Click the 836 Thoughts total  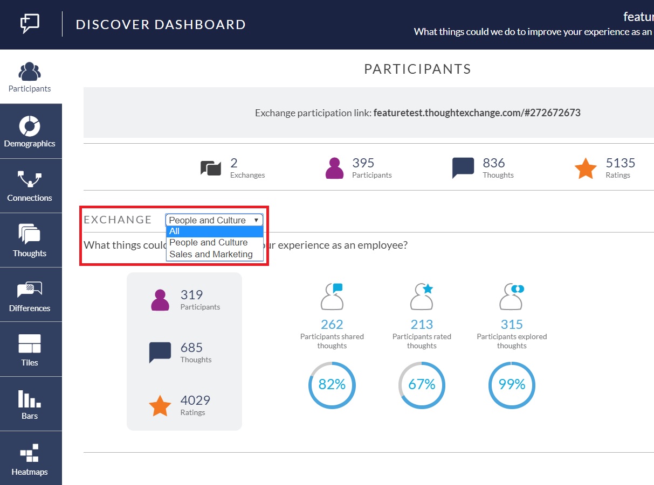coord(498,168)
